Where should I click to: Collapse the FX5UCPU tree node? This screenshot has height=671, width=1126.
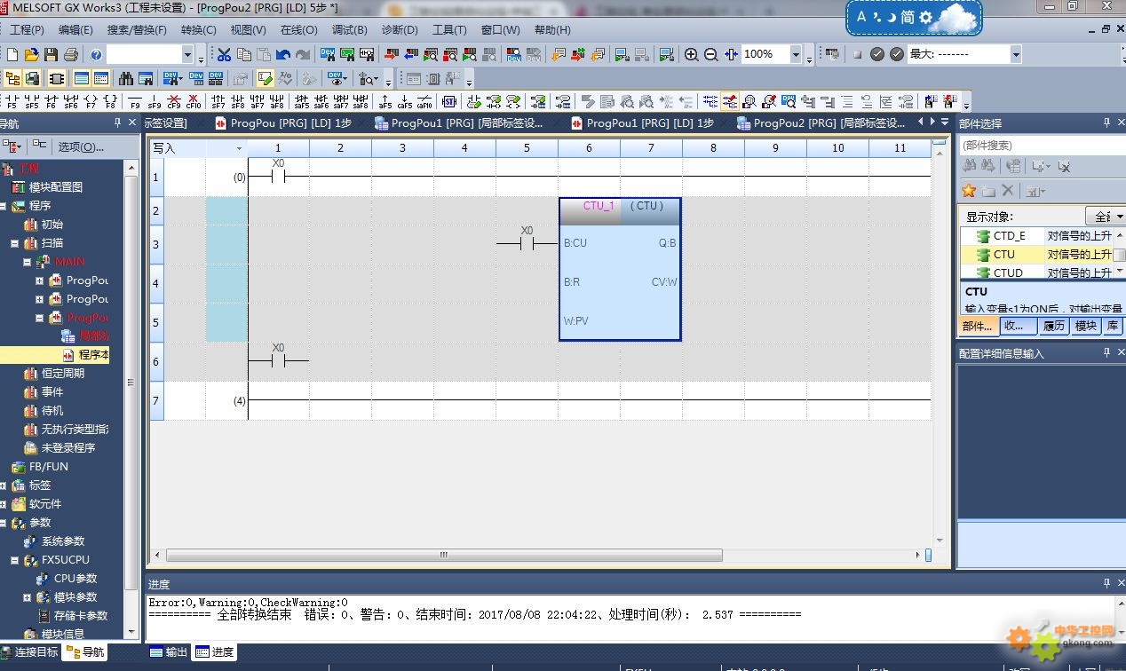click(14, 560)
